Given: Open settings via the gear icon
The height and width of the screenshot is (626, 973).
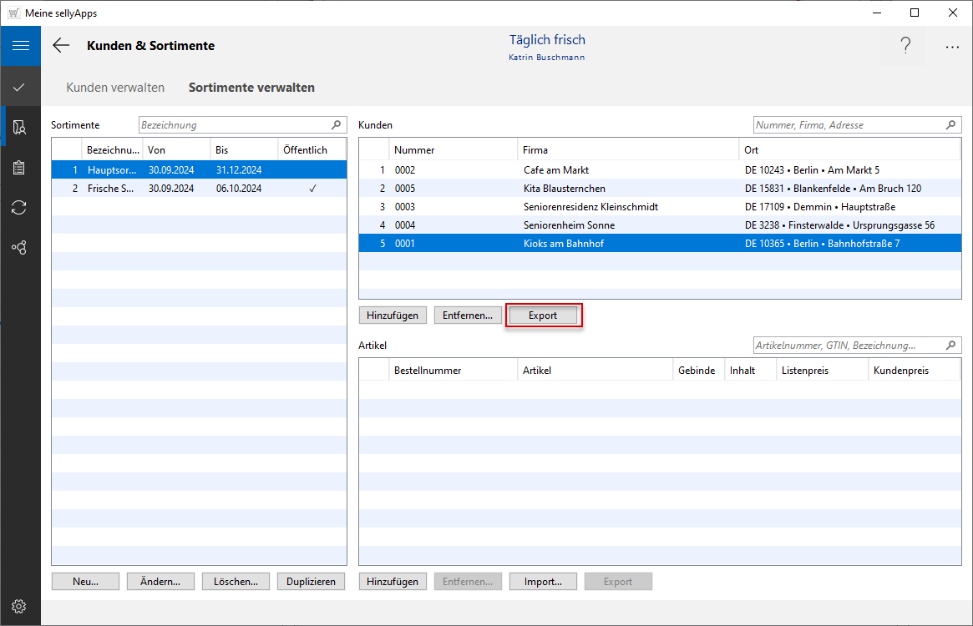Looking at the screenshot, I should 20,606.
